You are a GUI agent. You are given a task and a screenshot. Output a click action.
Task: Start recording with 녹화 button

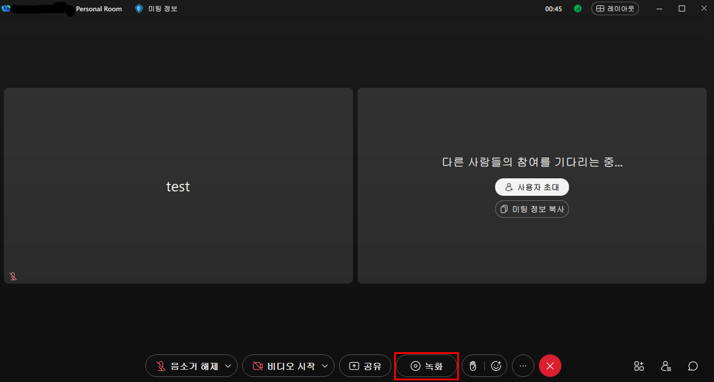click(426, 366)
